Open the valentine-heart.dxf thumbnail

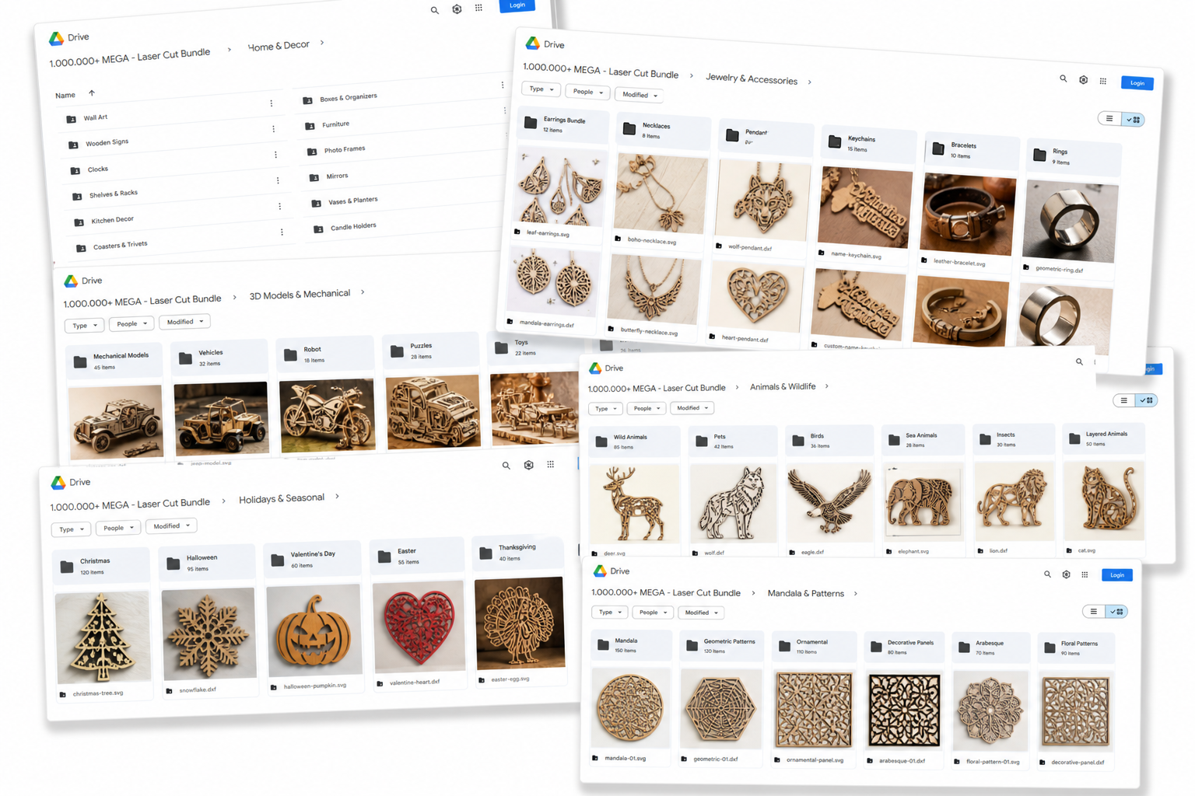(x=419, y=626)
